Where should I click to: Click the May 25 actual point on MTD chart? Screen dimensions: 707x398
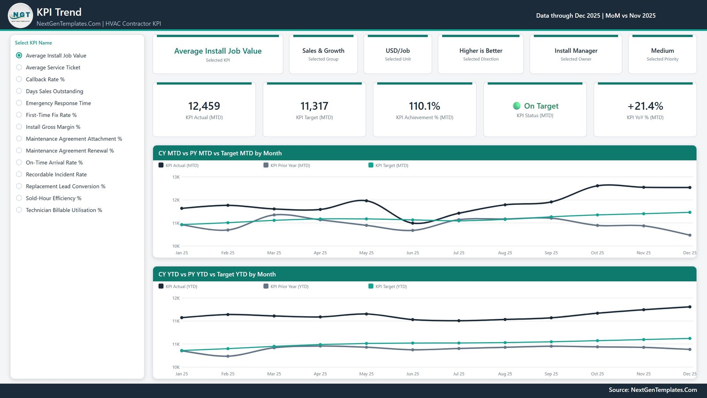click(x=366, y=201)
